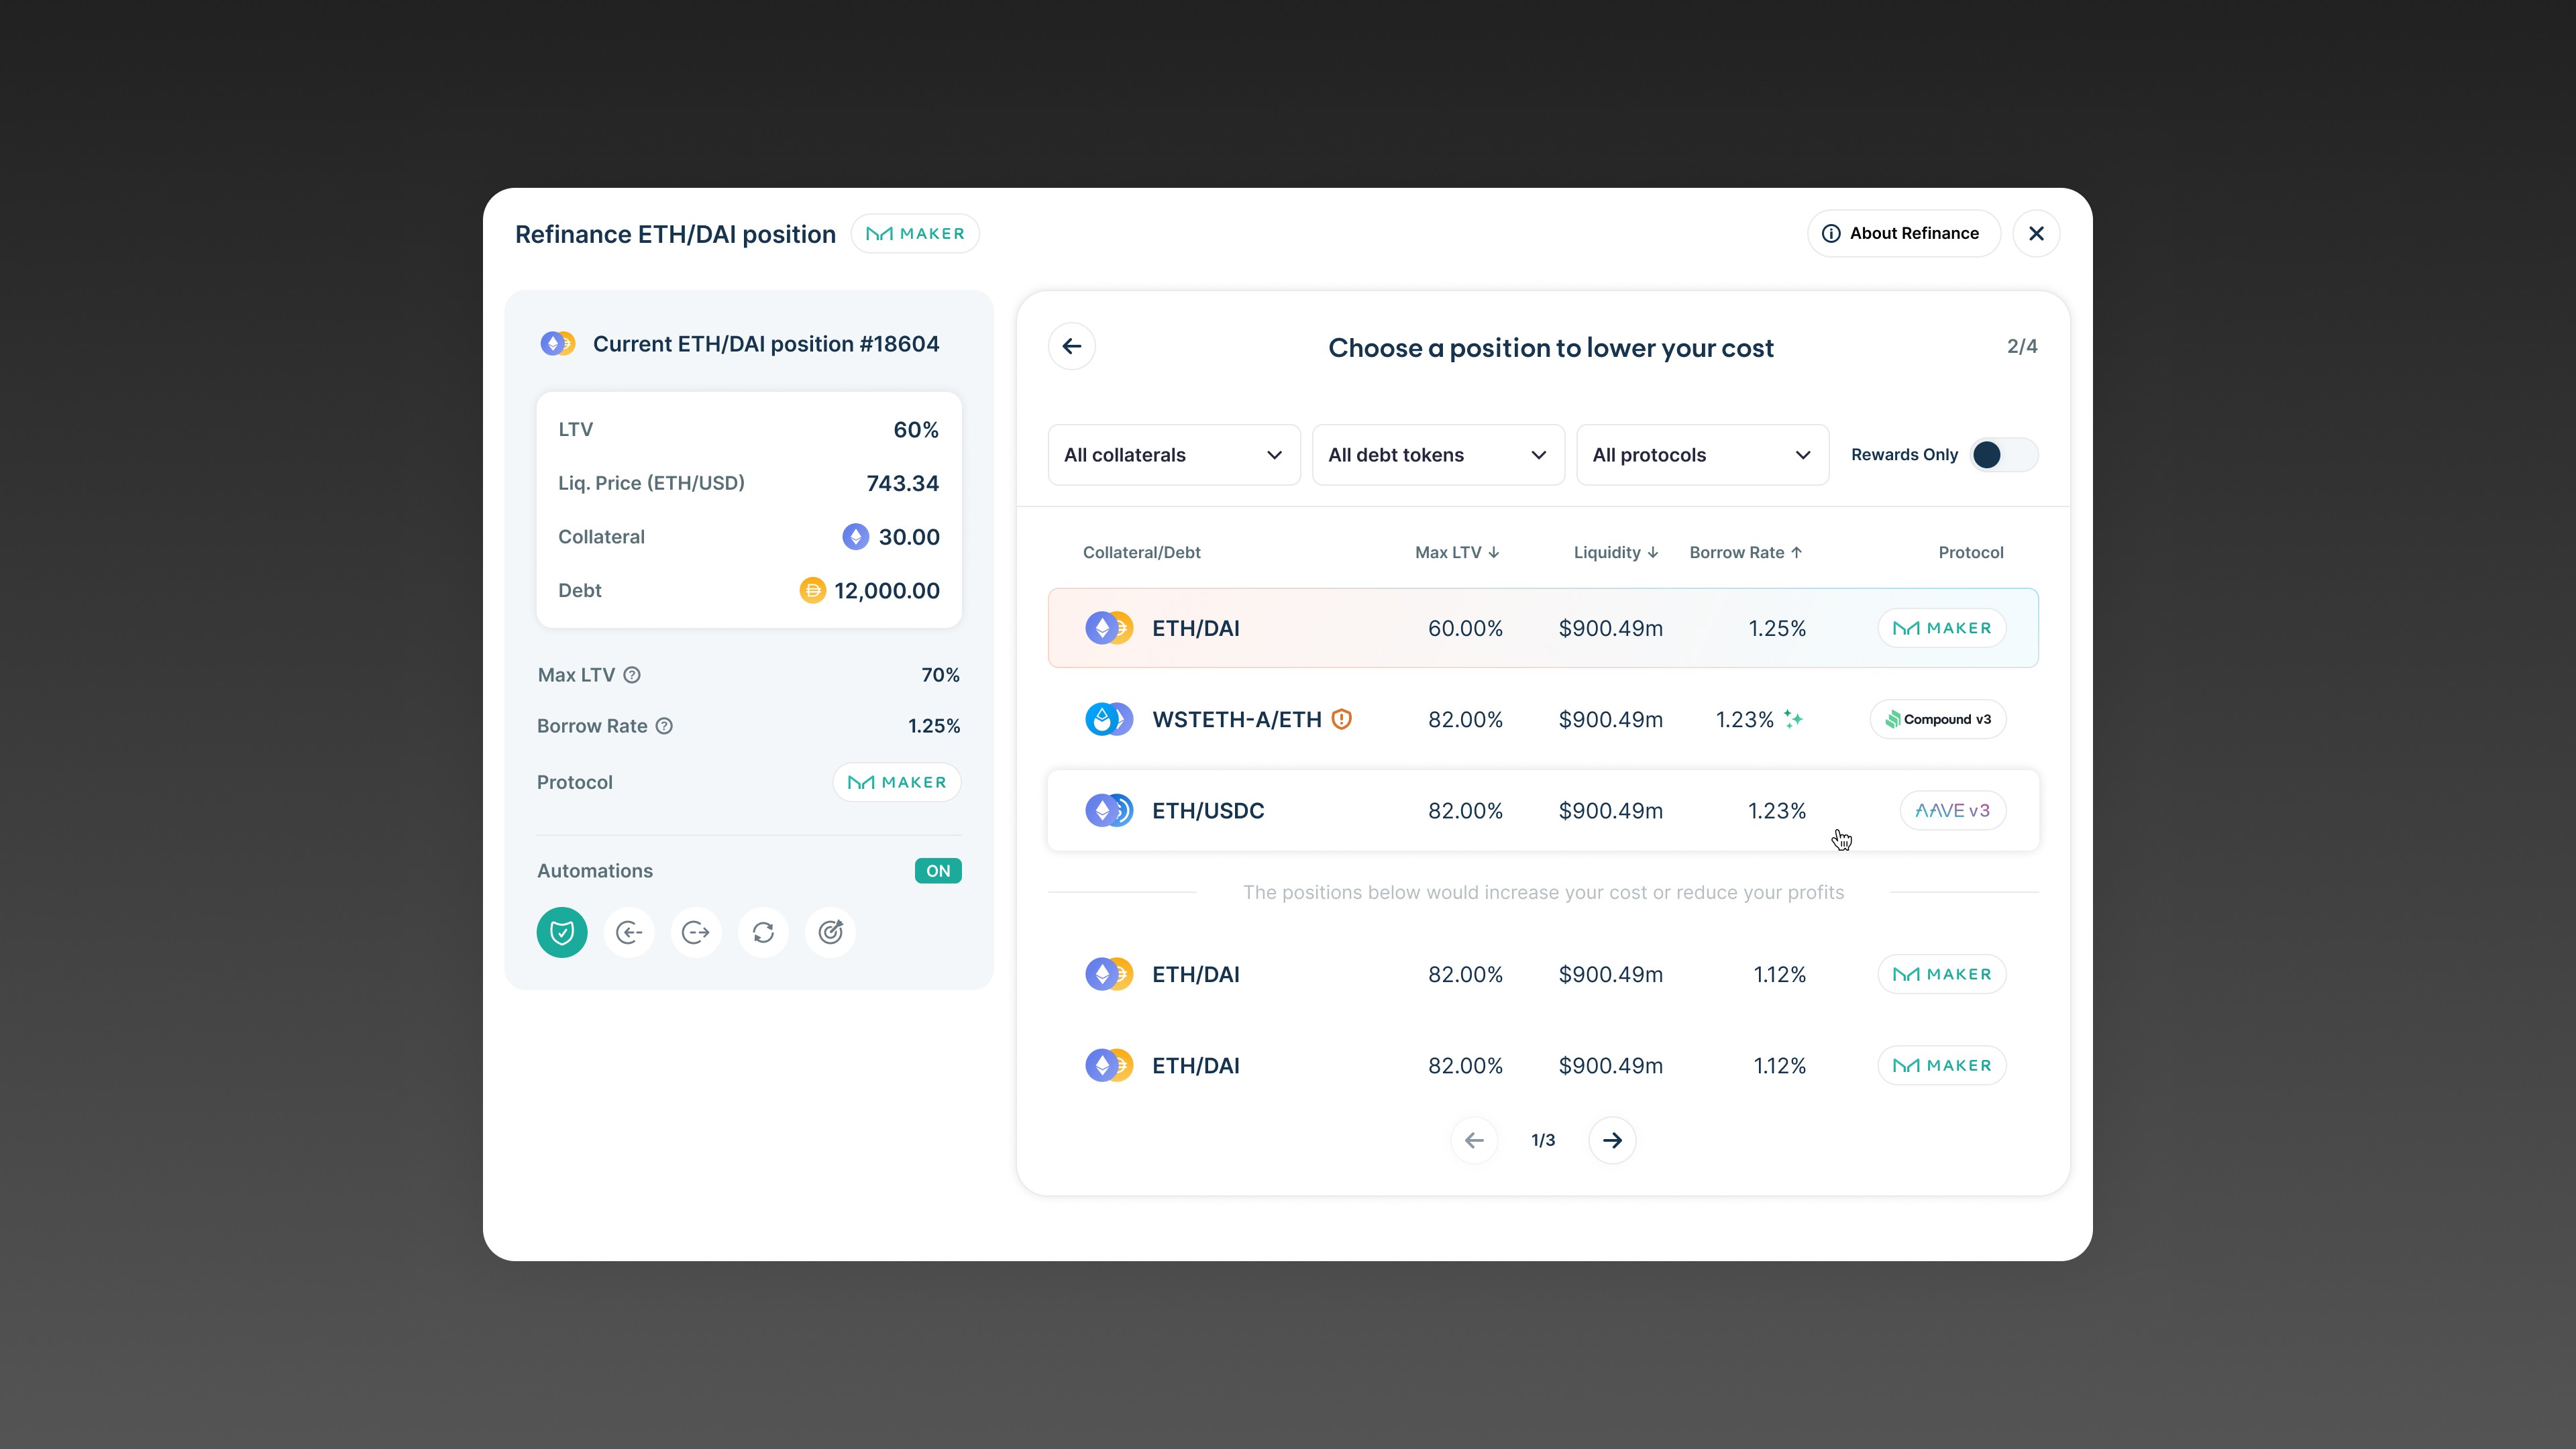The width and height of the screenshot is (2576, 1449).
Task: Open the All protocols filter dropdown
Action: [x=1702, y=455]
